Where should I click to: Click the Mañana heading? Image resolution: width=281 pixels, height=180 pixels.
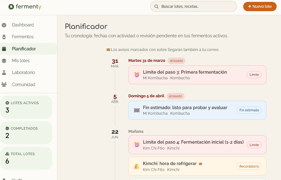pos(136,131)
